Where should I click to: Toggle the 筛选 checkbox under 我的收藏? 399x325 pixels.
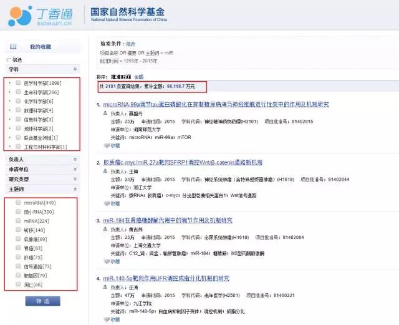point(8,60)
